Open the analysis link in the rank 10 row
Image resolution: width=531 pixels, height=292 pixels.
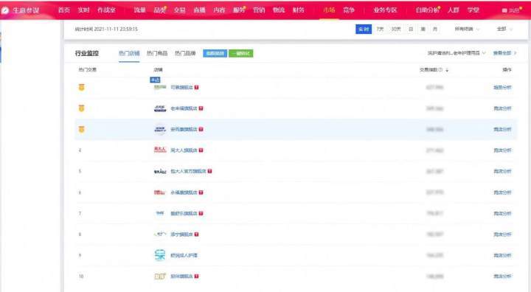click(x=502, y=277)
